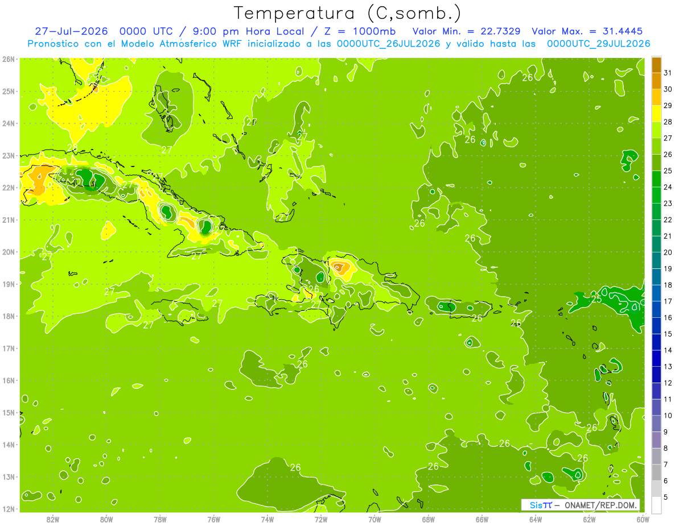Click the purple colorbar segment between 9 and 10

[x=656, y=424]
